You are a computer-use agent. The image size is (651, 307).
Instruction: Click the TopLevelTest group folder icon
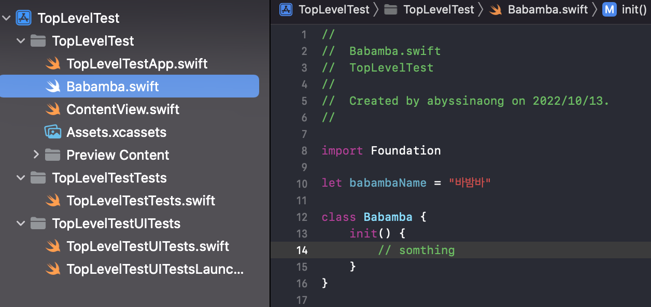point(38,41)
